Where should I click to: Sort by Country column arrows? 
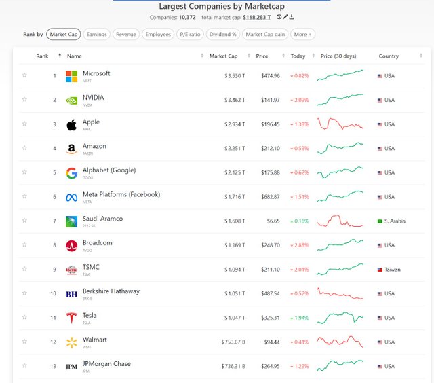[421, 56]
